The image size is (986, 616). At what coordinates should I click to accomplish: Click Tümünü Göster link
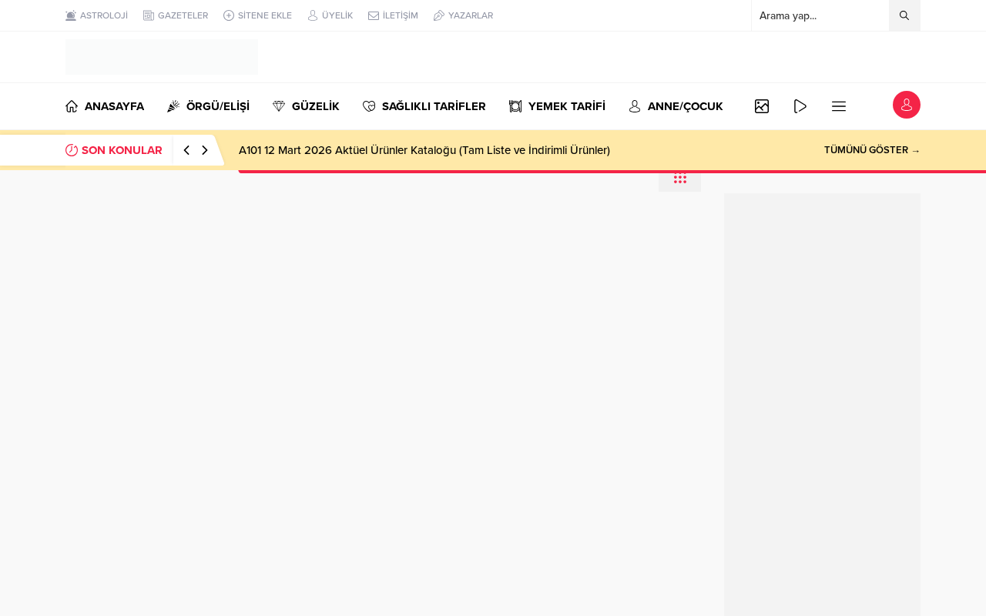click(x=872, y=150)
